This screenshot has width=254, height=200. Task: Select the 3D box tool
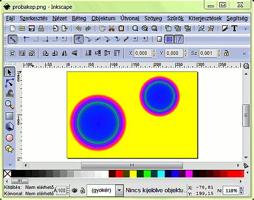pos(9,127)
